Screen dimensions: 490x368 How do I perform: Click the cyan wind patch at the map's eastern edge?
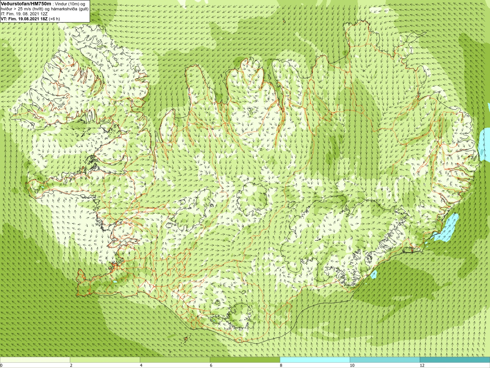click(x=485, y=145)
